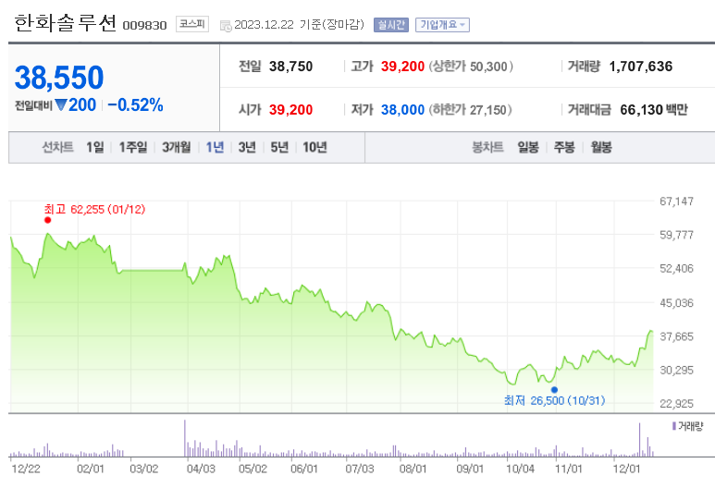The width and height of the screenshot is (715, 488).
Task: Click the stock code 009830
Action: click(x=144, y=26)
